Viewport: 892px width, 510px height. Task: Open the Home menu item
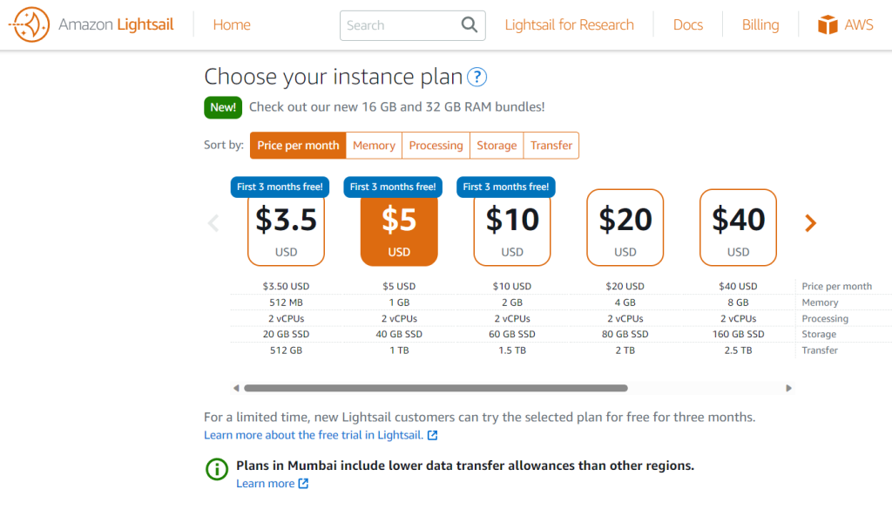coord(232,25)
